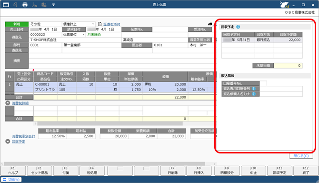This screenshot has width=319, height=183.
Task: Click the 注文No. cell 105
Action: point(67,90)
